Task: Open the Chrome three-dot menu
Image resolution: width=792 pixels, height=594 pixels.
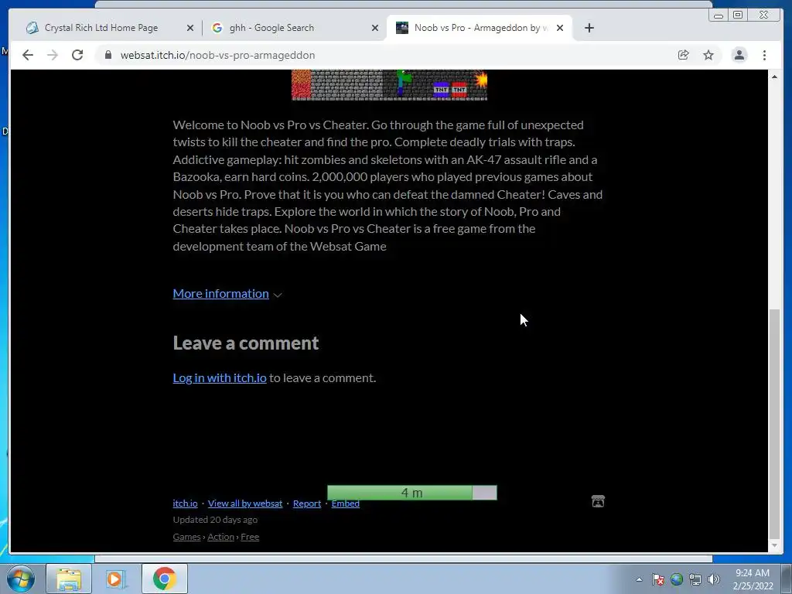Action: [x=764, y=55]
